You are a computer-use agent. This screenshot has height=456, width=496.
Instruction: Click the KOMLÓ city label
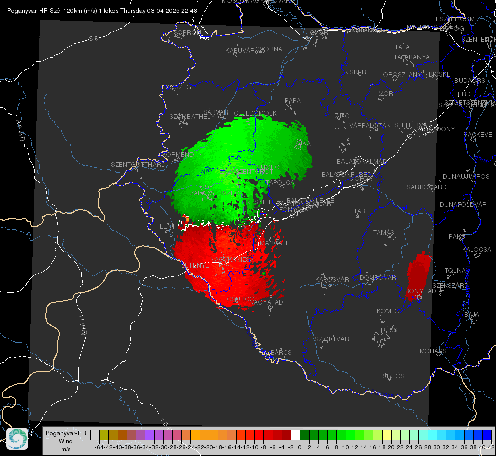pyautogui.click(x=388, y=311)
